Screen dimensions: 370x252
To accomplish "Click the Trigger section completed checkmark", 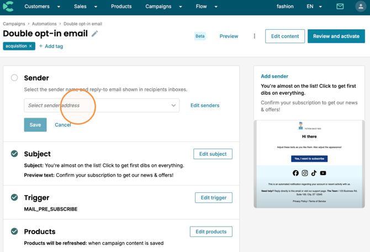I will 14,197.
